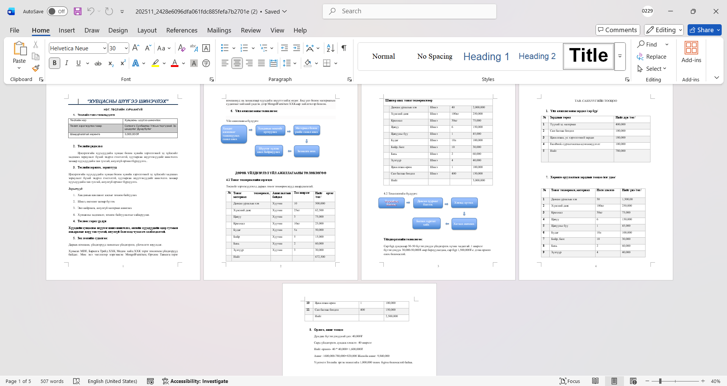This screenshot has height=386, width=727.
Task: Apply strikethrough formatting
Action: click(98, 63)
